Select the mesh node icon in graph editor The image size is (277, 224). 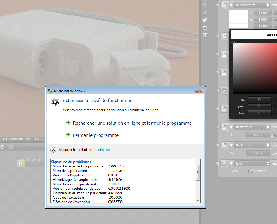pyautogui.click(x=21, y=164)
